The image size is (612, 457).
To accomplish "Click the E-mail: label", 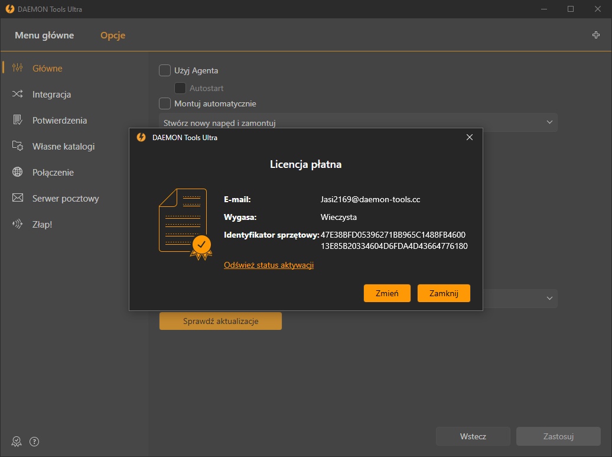I will click(x=237, y=199).
